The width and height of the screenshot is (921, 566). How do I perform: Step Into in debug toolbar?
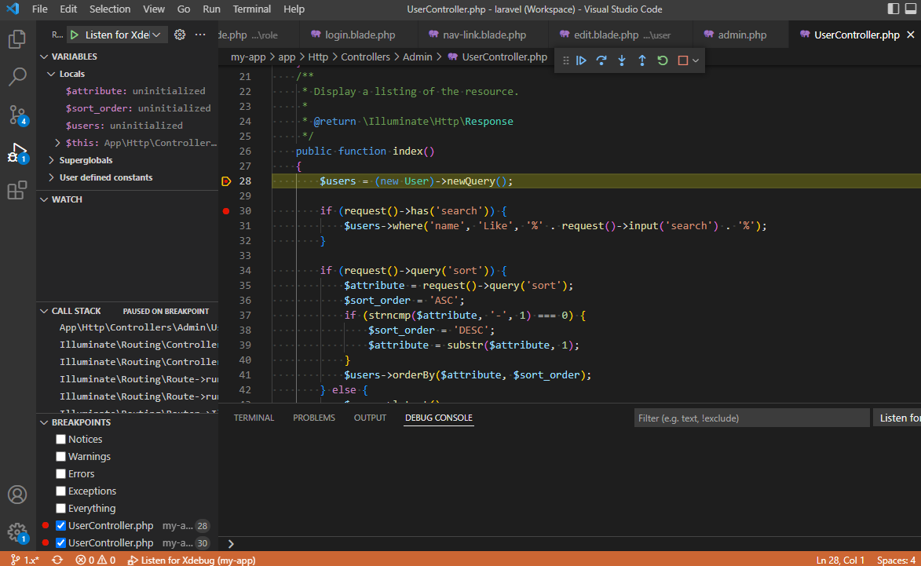pyautogui.click(x=622, y=60)
